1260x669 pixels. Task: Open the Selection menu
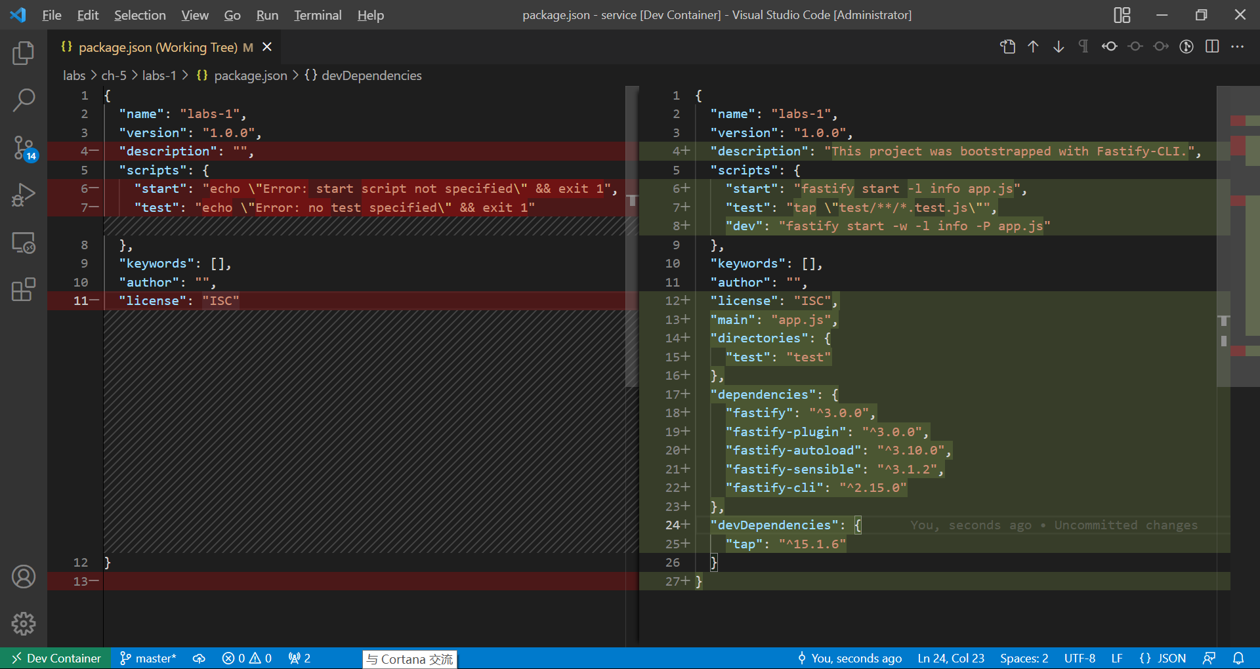click(x=140, y=15)
